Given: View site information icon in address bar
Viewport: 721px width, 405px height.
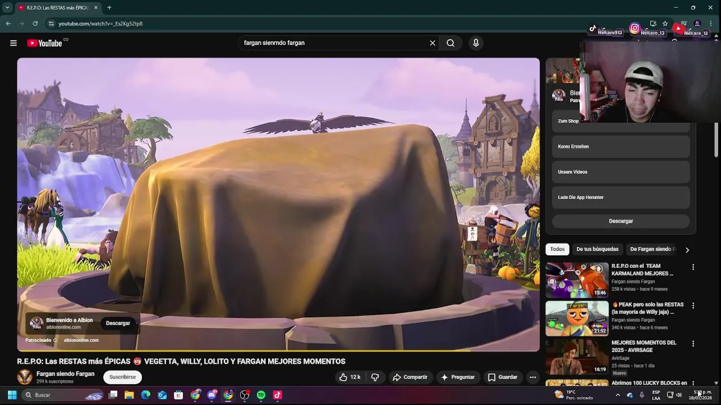Looking at the screenshot, I should pyautogui.click(x=51, y=24).
